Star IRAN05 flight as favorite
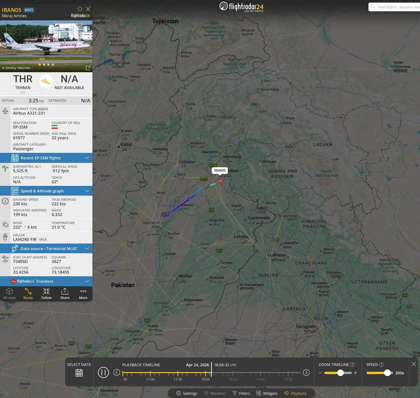Screen dimensions: 420x398 tap(80, 9)
